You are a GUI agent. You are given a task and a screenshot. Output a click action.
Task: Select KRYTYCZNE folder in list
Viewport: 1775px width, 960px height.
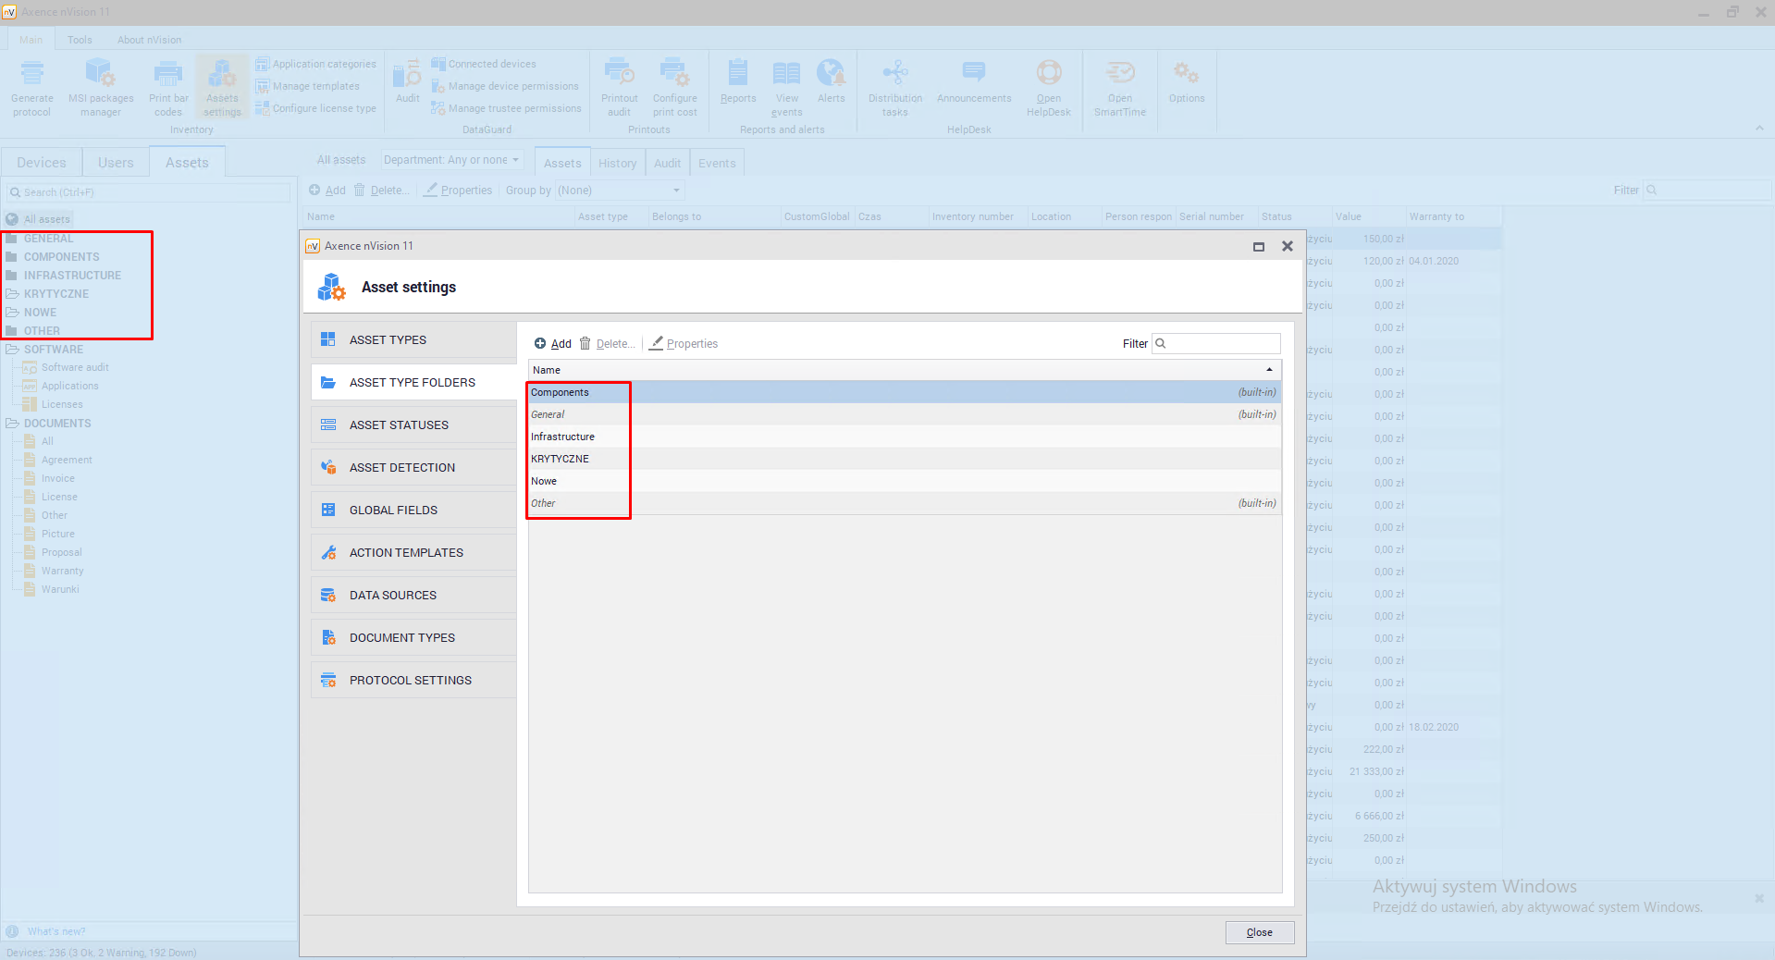click(x=560, y=459)
